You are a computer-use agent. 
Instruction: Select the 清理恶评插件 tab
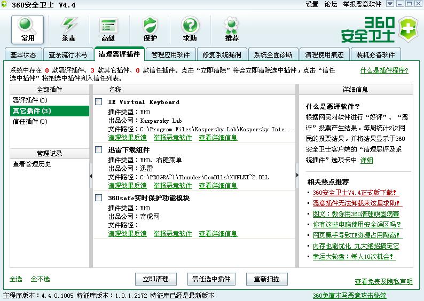coord(119,54)
